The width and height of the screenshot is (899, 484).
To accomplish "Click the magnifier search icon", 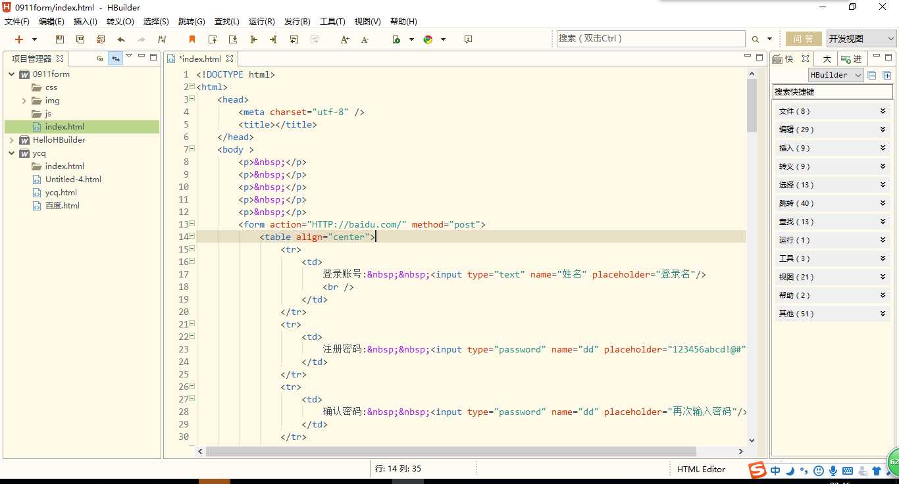I will (756, 39).
